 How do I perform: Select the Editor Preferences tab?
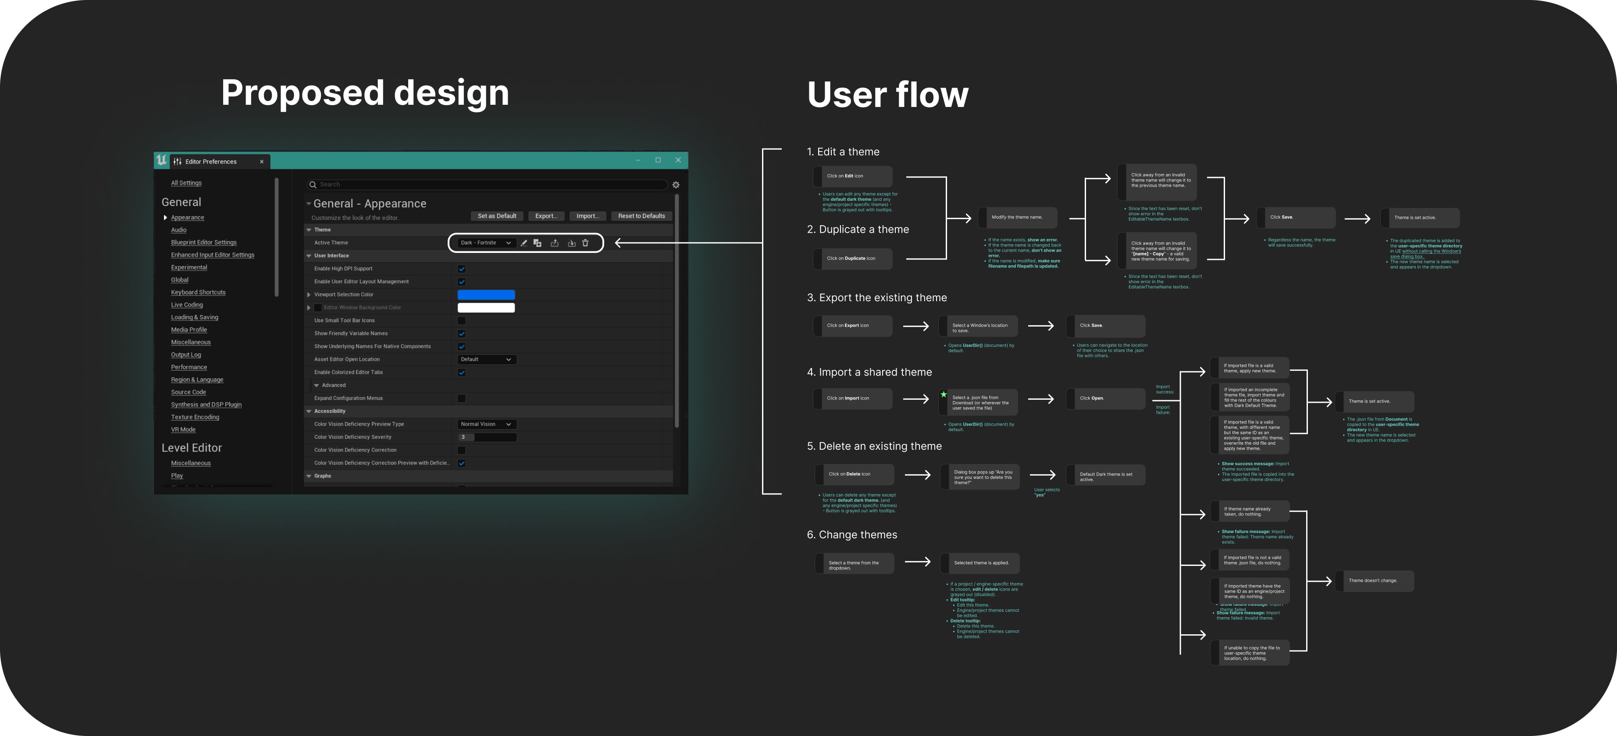220,161
